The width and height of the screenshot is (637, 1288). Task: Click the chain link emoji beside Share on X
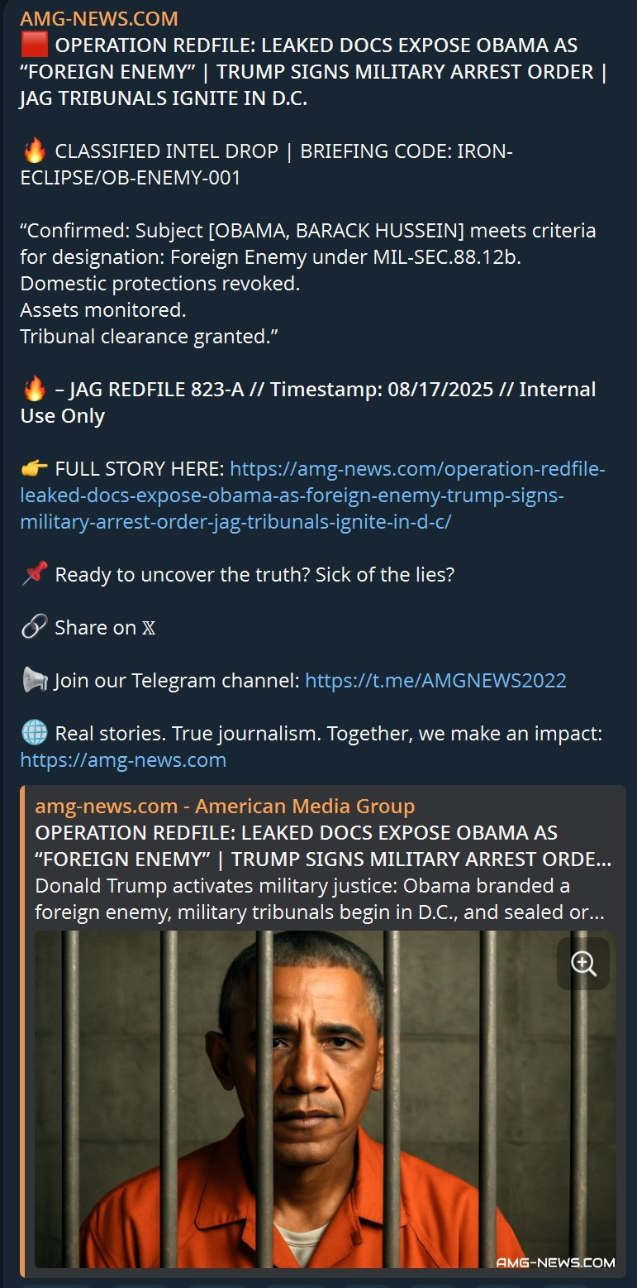coord(35,628)
